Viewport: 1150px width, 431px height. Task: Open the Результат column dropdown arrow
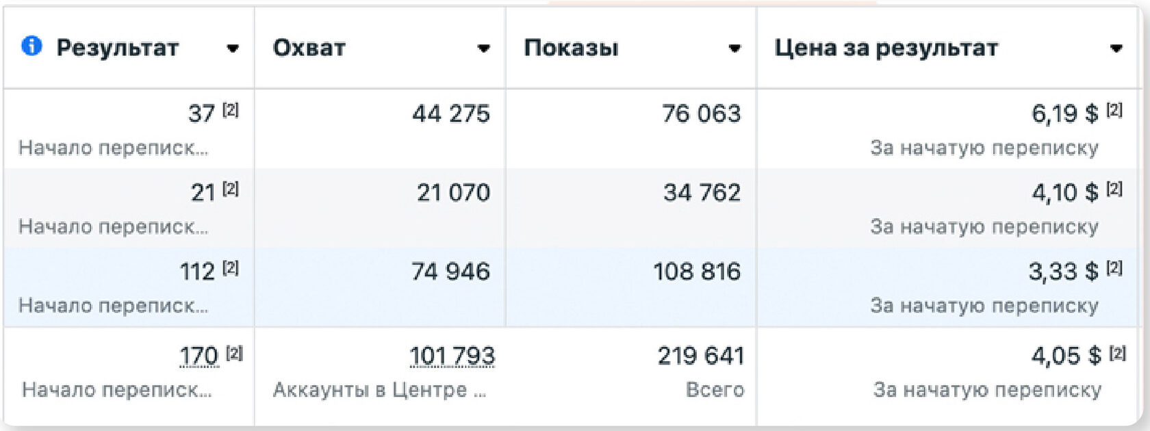pos(233,49)
